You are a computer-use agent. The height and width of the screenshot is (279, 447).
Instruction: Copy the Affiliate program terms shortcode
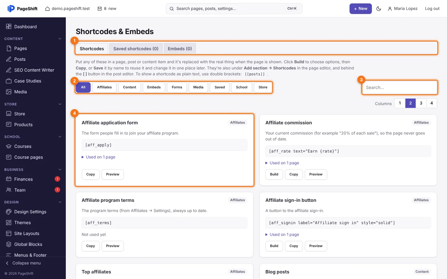[91, 246]
